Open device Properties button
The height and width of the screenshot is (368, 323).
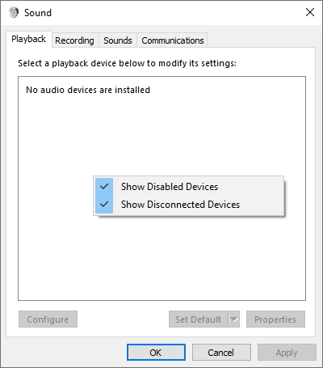pos(275,319)
